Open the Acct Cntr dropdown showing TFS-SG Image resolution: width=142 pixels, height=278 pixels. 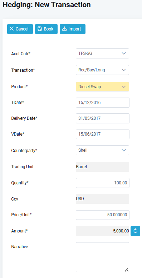102,53
